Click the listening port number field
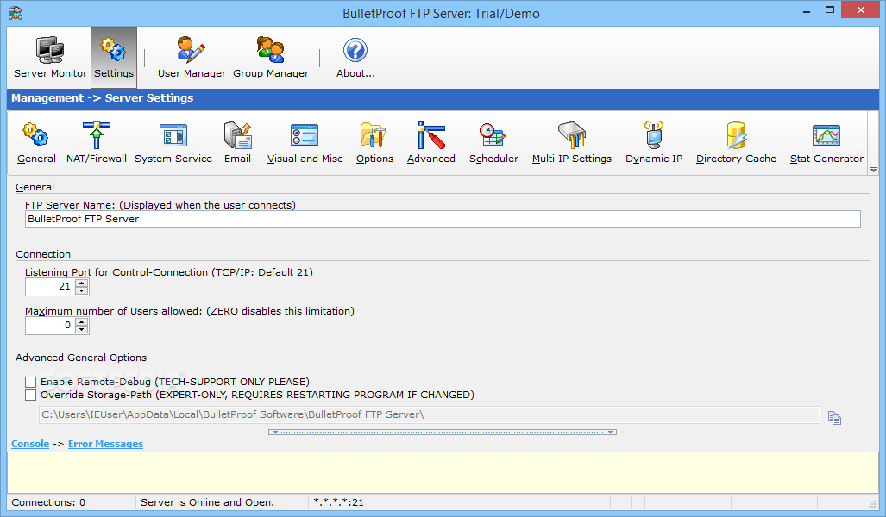The height and width of the screenshot is (517, 886). point(50,287)
